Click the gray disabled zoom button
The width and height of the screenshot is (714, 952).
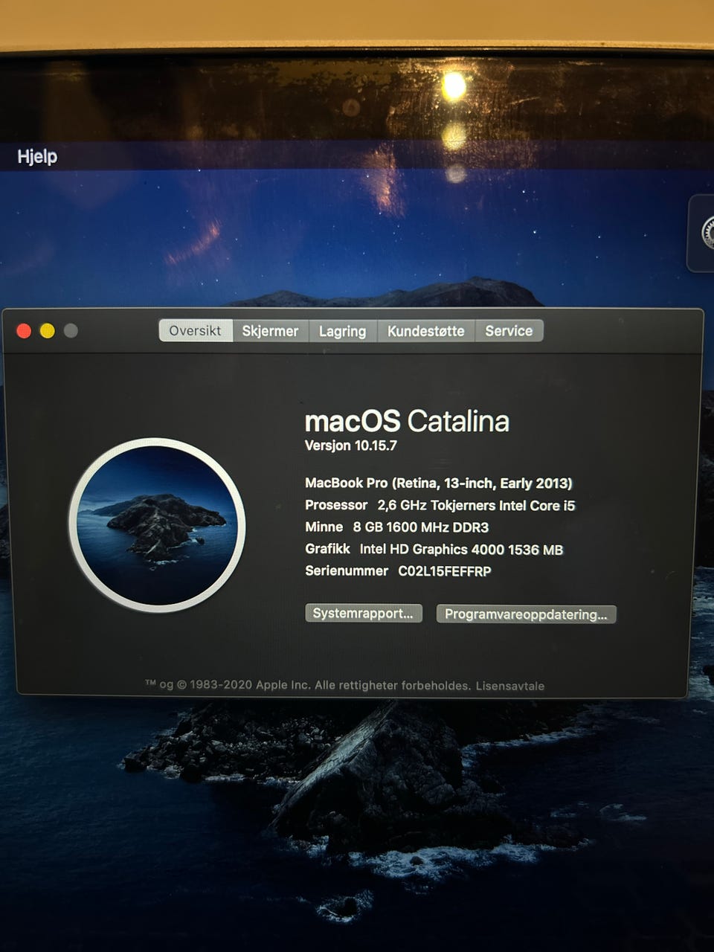71,331
